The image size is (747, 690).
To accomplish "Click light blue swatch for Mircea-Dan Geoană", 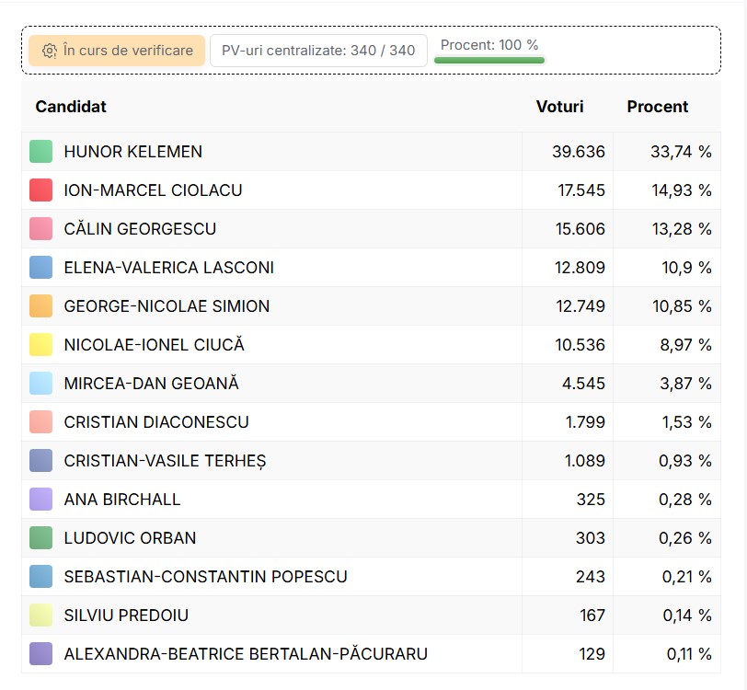I will 40,384.
